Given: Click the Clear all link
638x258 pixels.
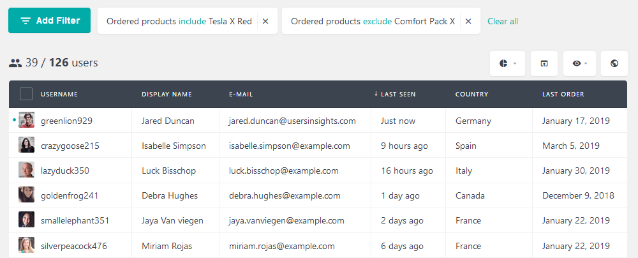Looking at the screenshot, I should coord(503,21).
